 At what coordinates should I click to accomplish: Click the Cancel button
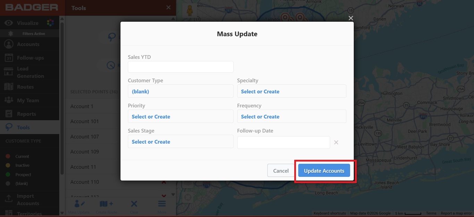(281, 171)
